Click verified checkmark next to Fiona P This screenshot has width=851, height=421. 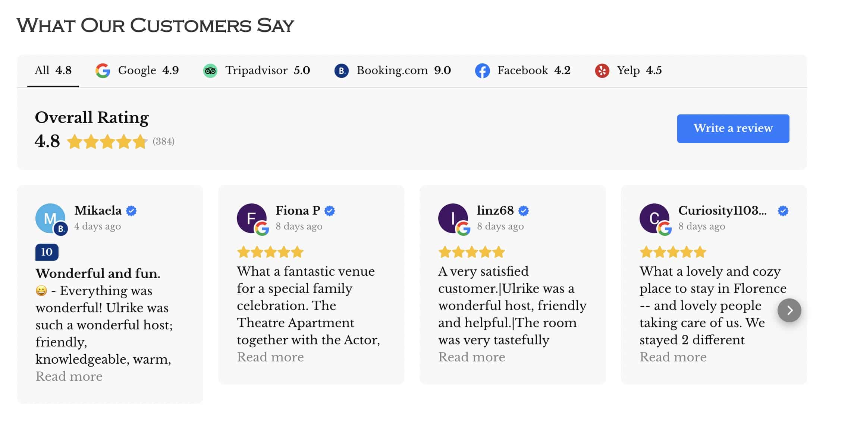click(330, 211)
